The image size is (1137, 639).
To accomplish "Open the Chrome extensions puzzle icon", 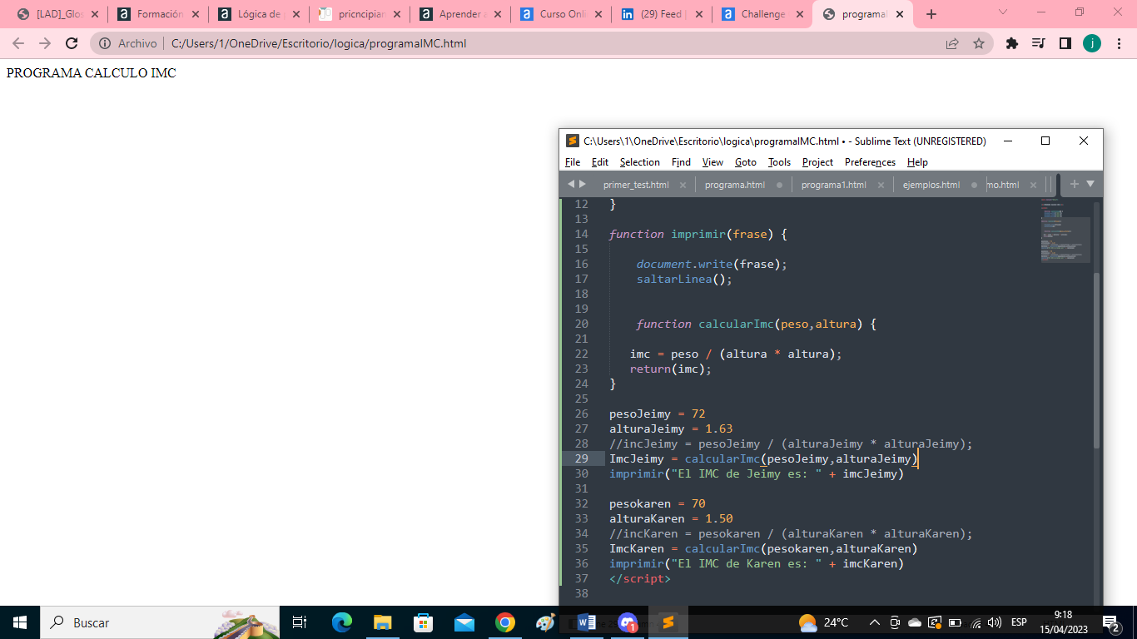I will 1012,43.
